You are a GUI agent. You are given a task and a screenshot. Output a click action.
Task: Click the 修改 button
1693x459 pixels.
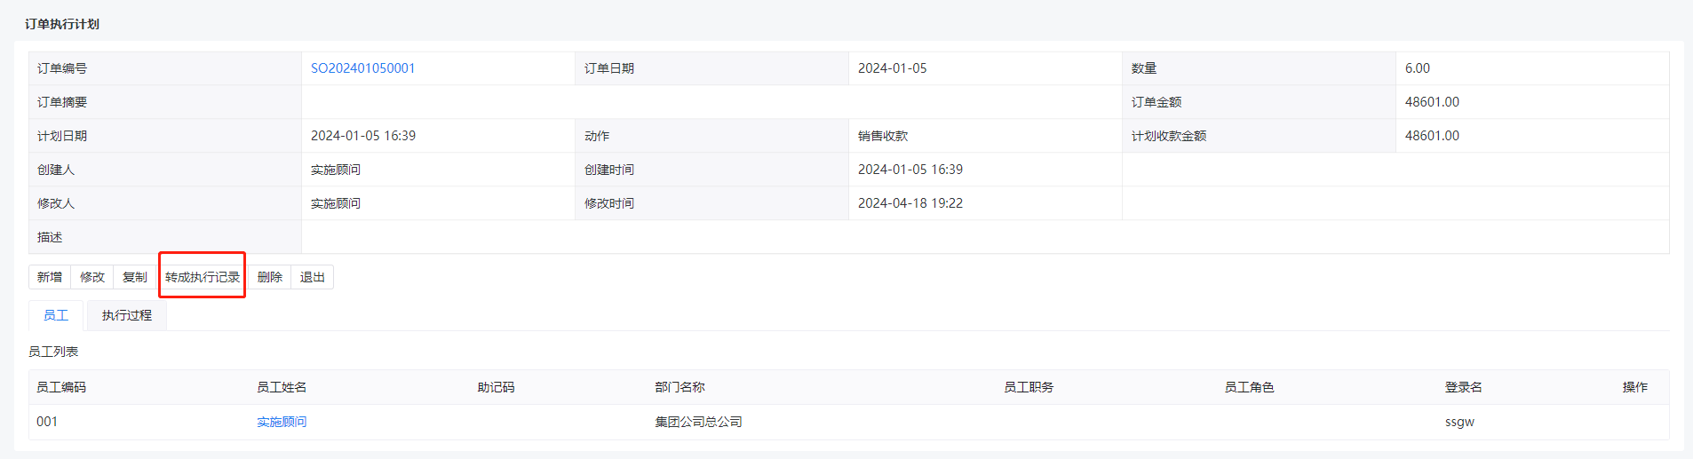[x=92, y=277]
